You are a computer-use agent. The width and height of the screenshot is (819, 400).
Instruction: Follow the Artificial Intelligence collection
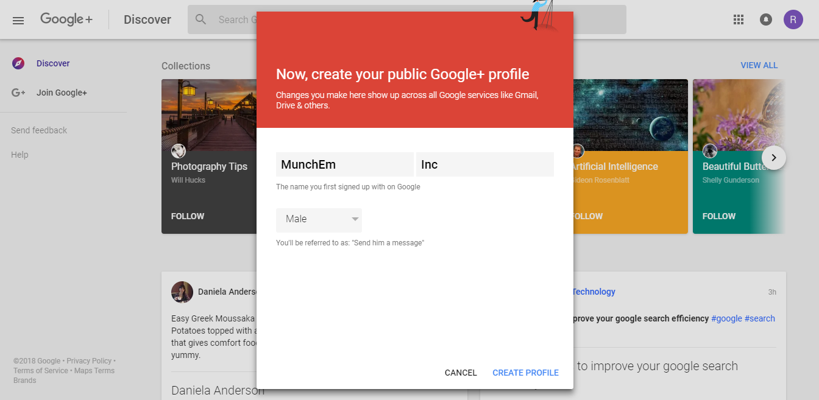[588, 216]
